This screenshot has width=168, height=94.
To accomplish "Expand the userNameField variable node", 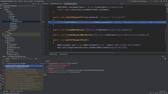I will 47,63.
